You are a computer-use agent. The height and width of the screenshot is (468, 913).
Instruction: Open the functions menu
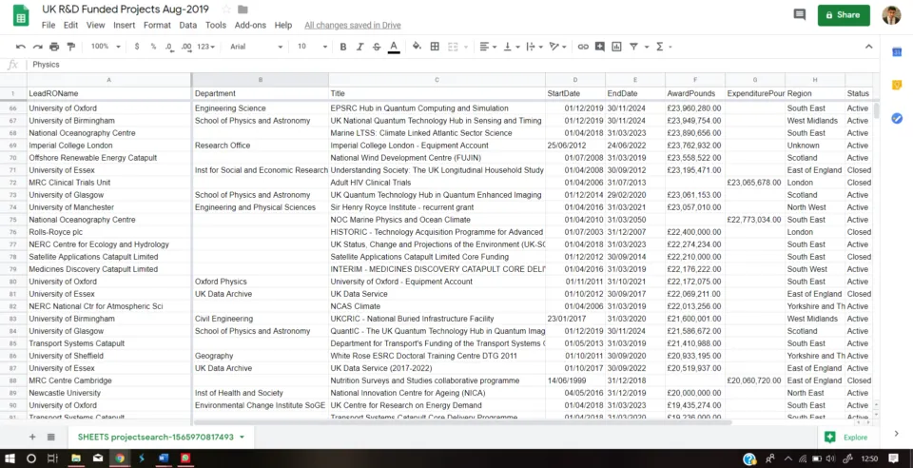[660, 47]
